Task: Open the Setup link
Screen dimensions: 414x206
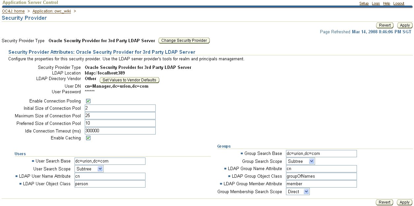Action: (x=364, y=3)
